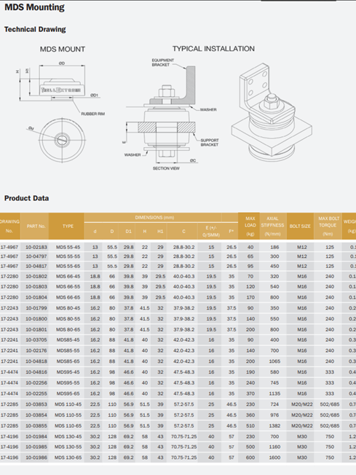This screenshot has width=356, height=475.
Task: Click the 3D isometric installation illustration
Action: [x=272, y=113]
